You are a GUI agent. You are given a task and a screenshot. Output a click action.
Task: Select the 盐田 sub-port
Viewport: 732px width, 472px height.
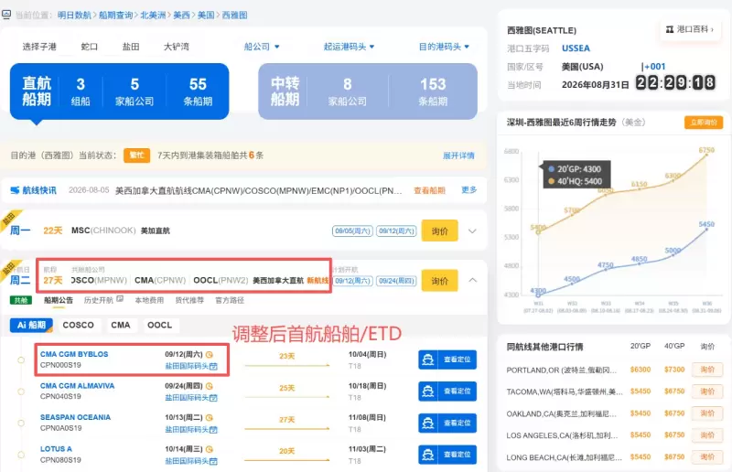[x=131, y=47]
